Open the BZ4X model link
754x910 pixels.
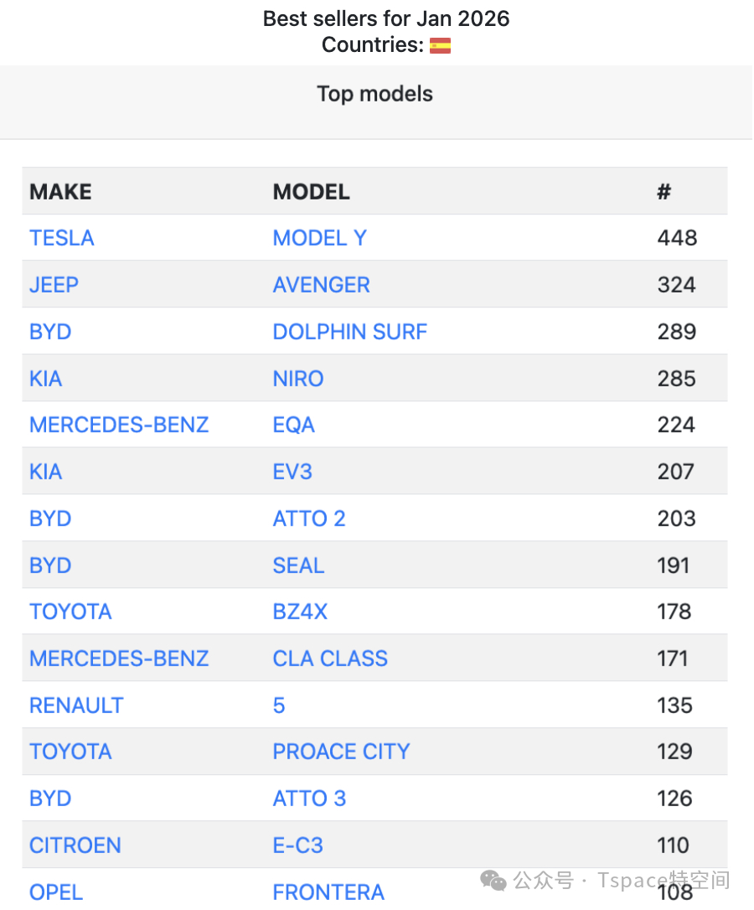click(x=300, y=612)
